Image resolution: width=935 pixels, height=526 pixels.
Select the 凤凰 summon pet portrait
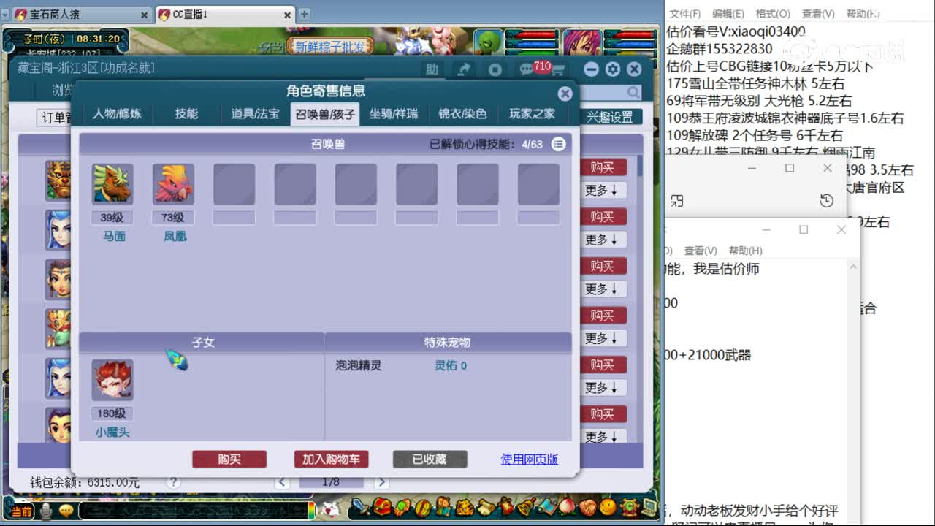click(x=174, y=184)
